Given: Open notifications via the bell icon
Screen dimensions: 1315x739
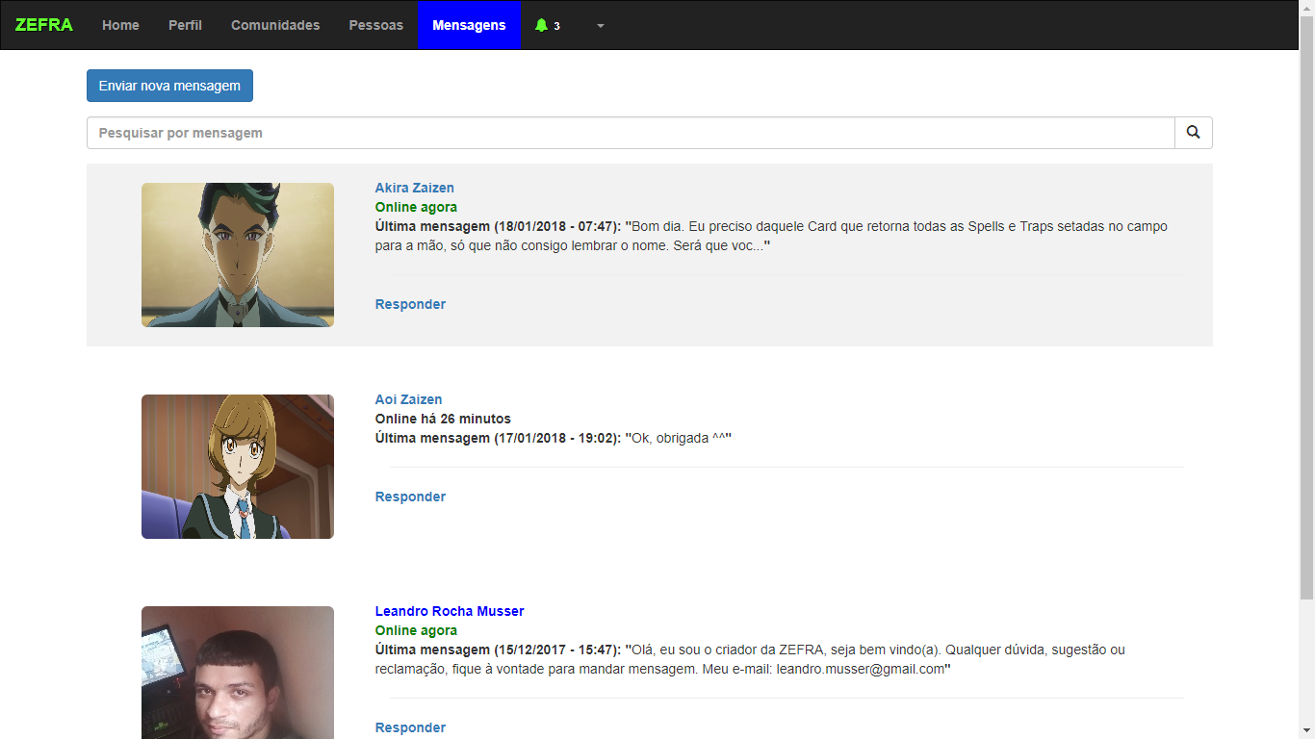Looking at the screenshot, I should [x=541, y=25].
